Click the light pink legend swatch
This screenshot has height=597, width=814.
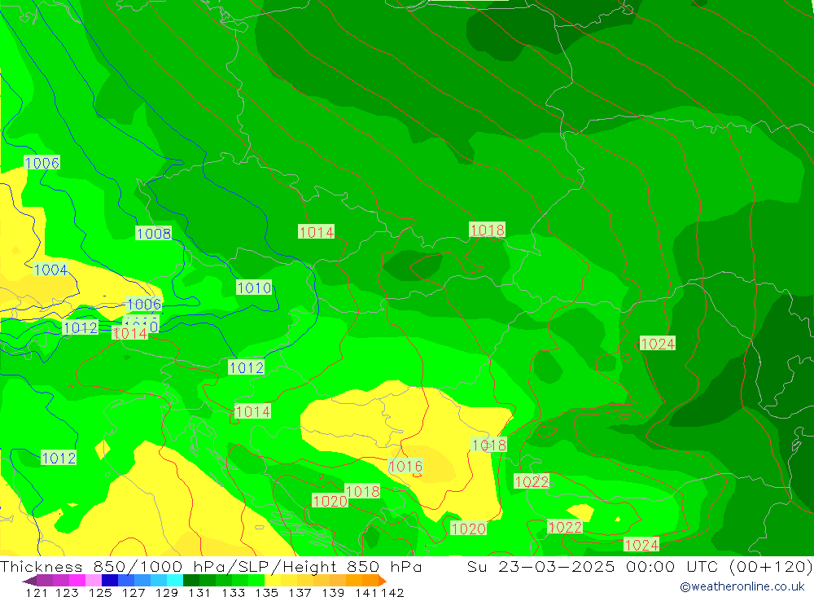[94, 581]
